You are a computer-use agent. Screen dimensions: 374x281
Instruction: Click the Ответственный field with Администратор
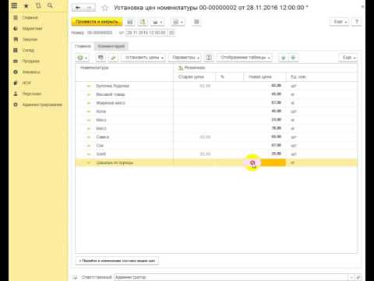(231, 277)
